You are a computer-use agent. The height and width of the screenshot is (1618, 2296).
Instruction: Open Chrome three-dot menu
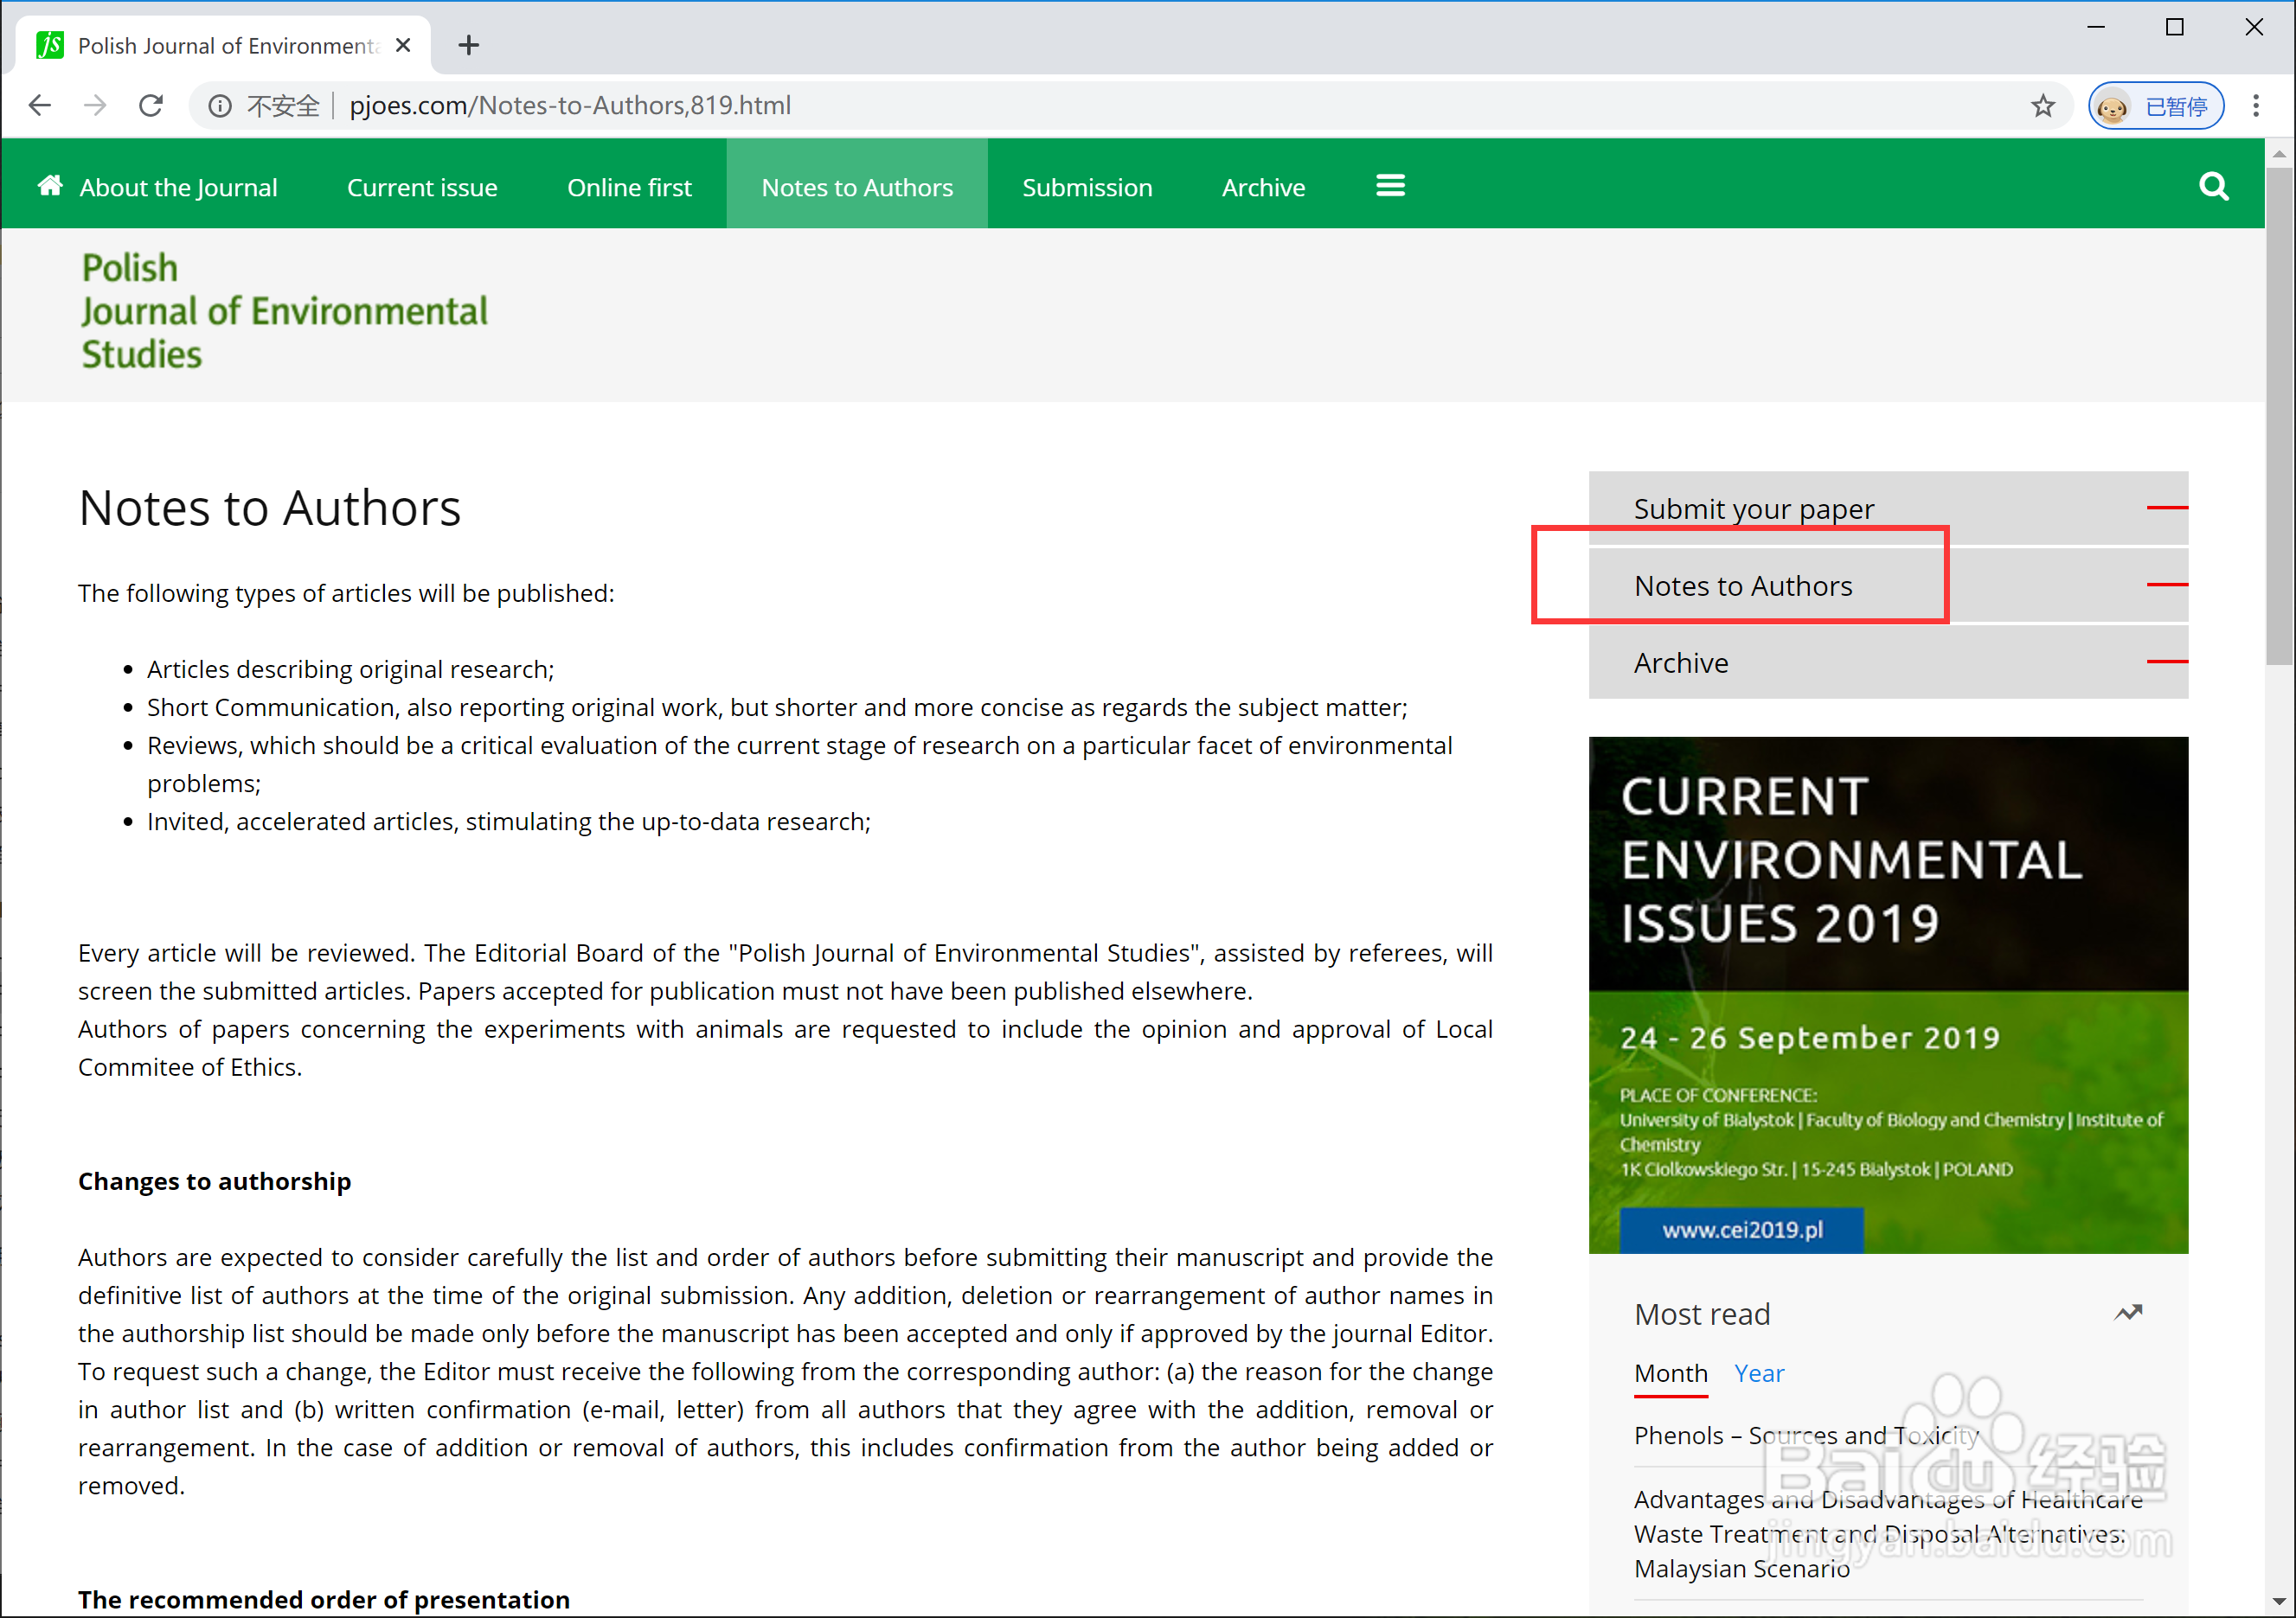point(2256,106)
